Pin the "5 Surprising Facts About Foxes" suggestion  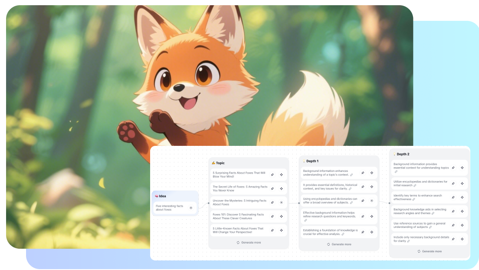click(272, 175)
